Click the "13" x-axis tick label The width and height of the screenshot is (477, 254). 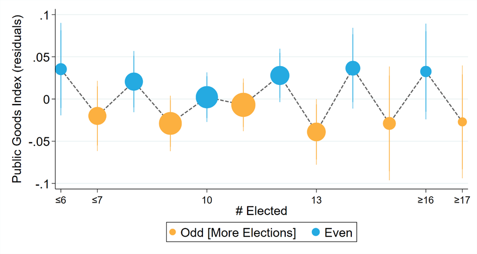[316, 200]
